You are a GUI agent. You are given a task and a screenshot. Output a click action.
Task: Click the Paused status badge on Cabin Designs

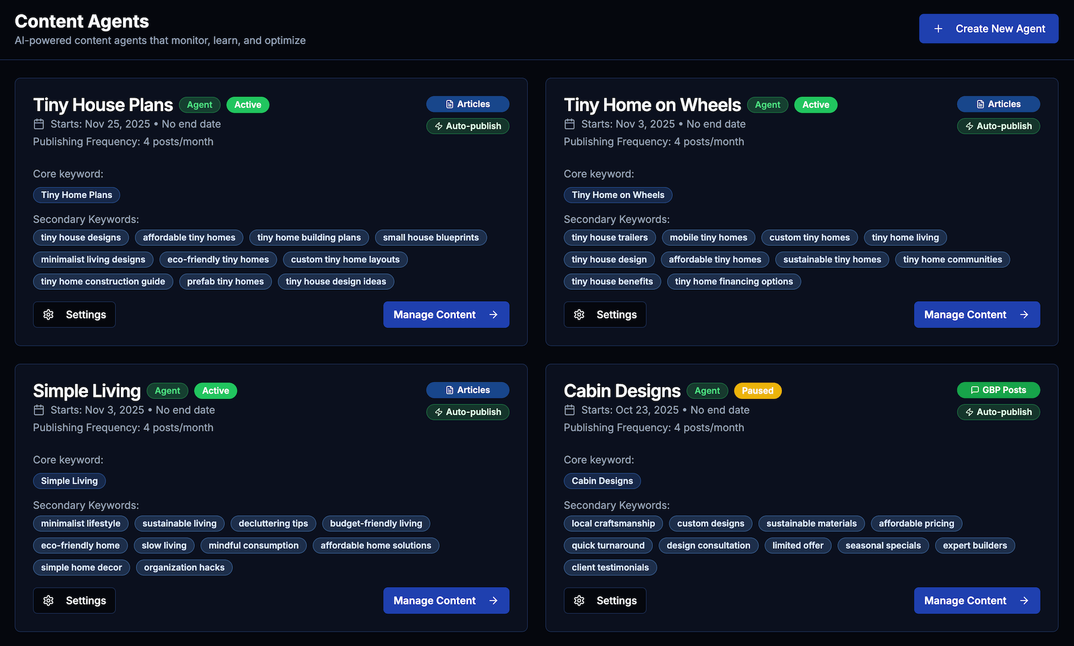coord(757,391)
